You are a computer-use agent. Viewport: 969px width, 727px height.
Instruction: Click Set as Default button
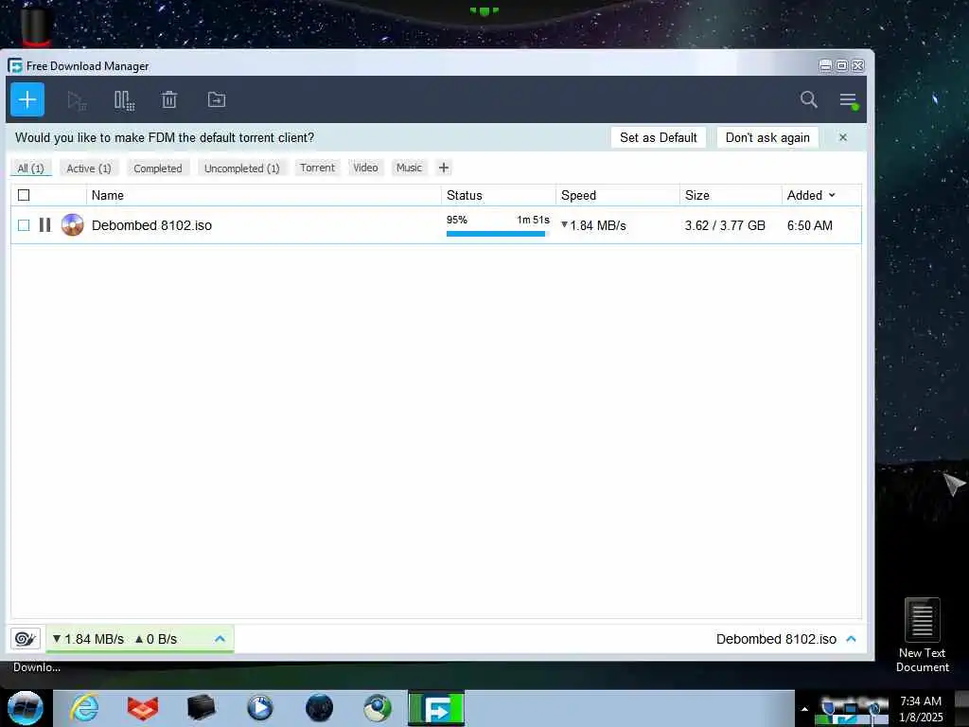point(659,137)
